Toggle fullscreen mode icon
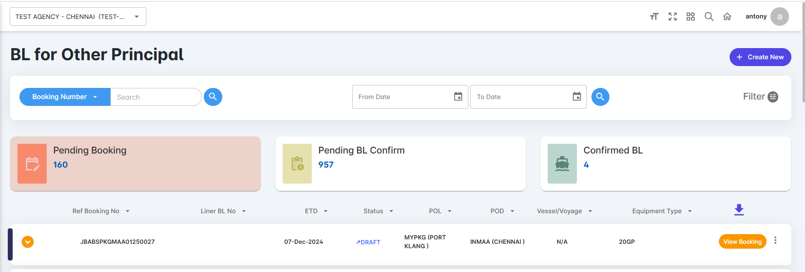 click(673, 17)
